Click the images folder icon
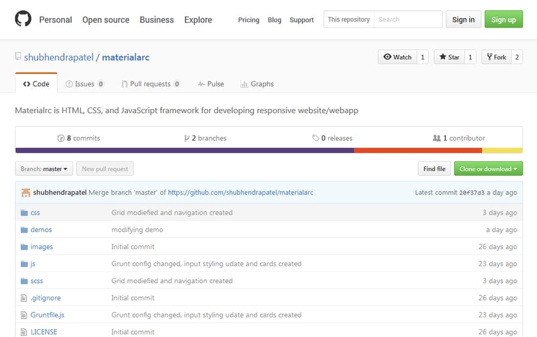This screenshot has height=337, width=537. 24,247
